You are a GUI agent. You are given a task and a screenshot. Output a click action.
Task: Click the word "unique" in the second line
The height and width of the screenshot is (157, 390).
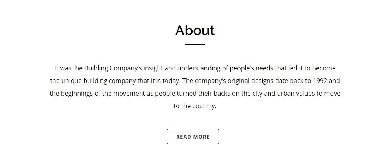[72, 81]
